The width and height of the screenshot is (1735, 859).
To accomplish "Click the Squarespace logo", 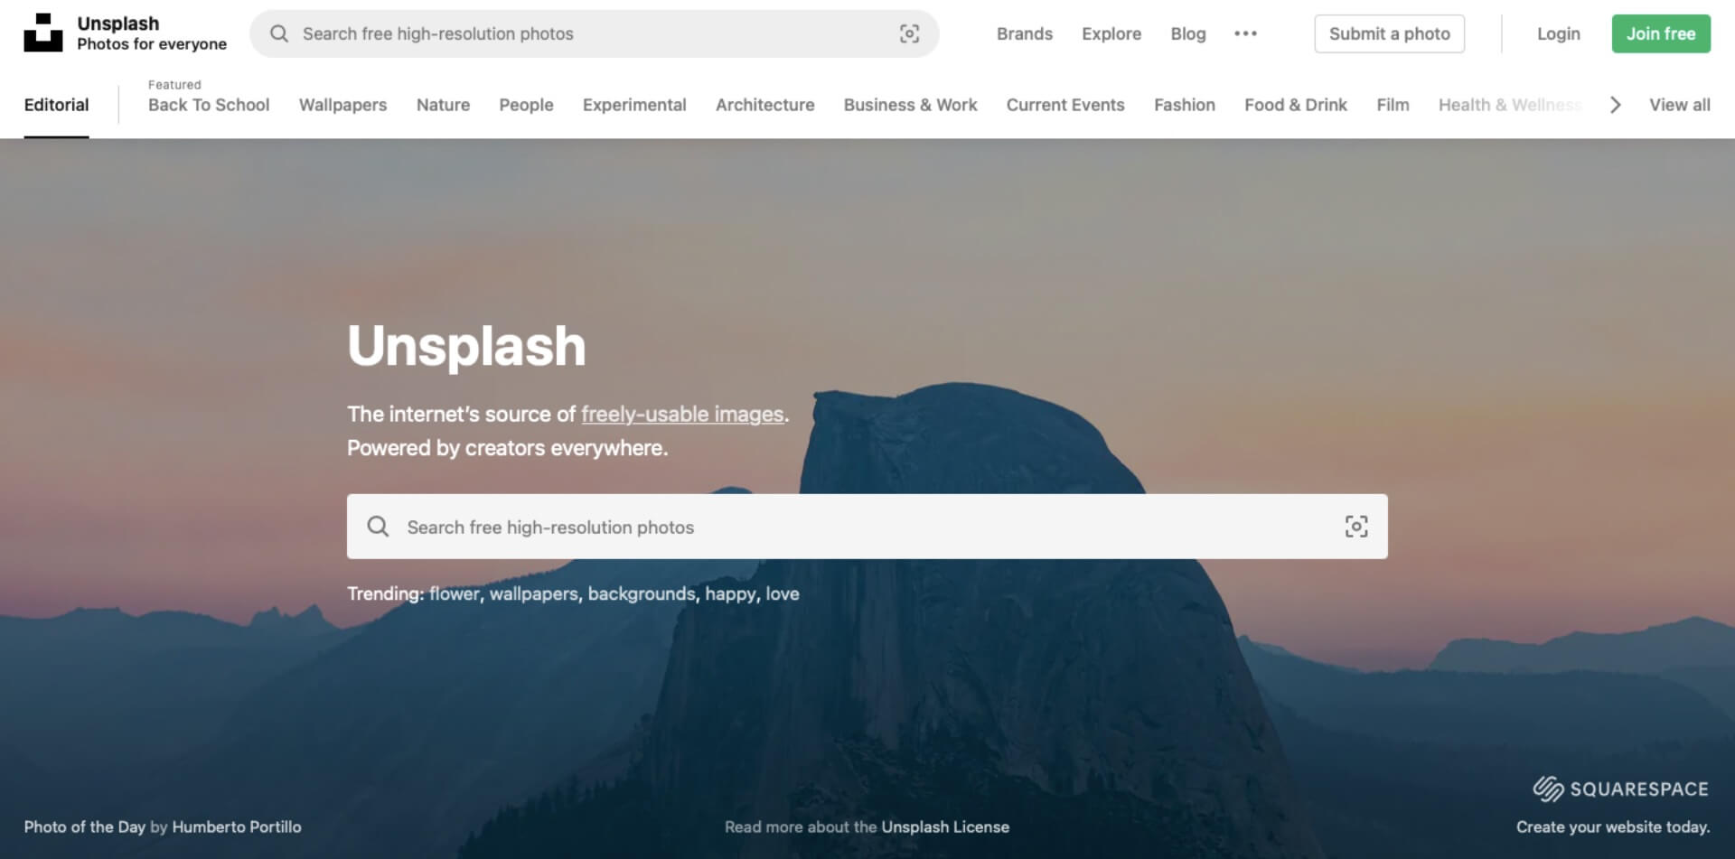I will point(1620,789).
